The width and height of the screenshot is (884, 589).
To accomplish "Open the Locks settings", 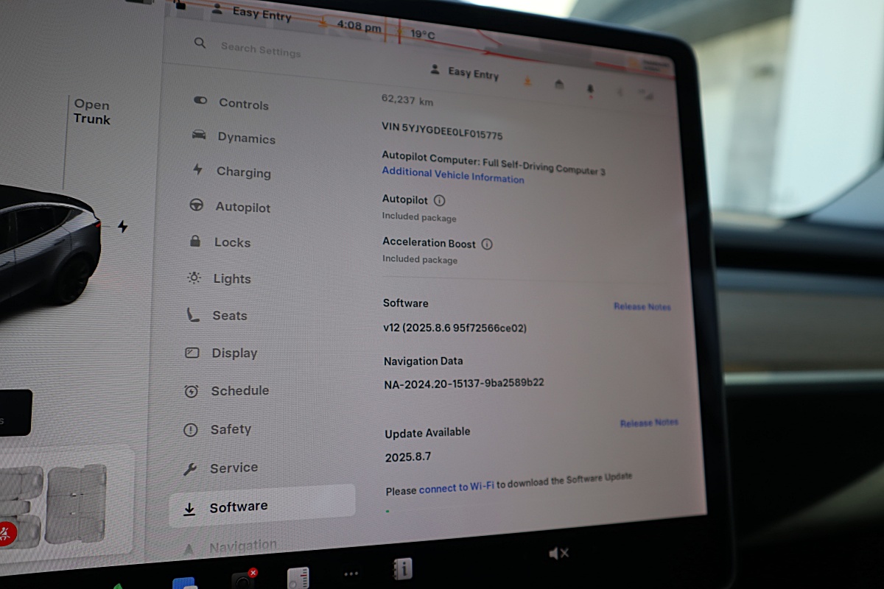I will click(x=220, y=242).
